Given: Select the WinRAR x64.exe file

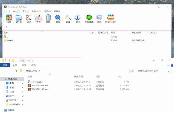Looking at the screenshot, I should (40, 85).
